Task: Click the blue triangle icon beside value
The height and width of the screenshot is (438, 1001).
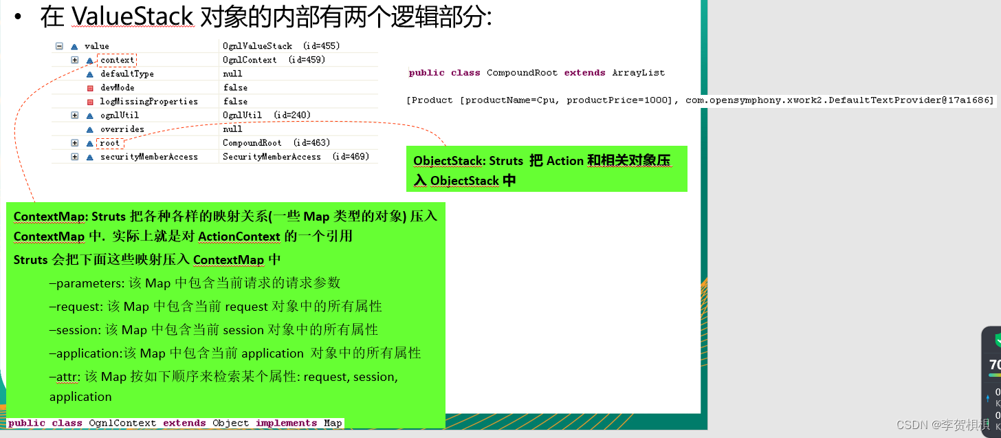Action: 74,47
